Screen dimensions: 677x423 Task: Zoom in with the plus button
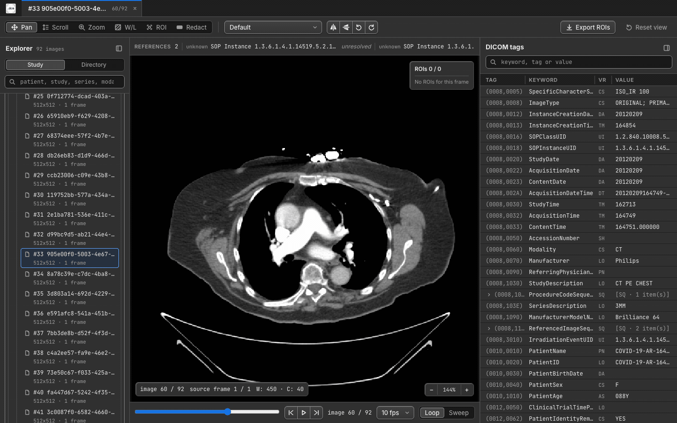(467, 390)
